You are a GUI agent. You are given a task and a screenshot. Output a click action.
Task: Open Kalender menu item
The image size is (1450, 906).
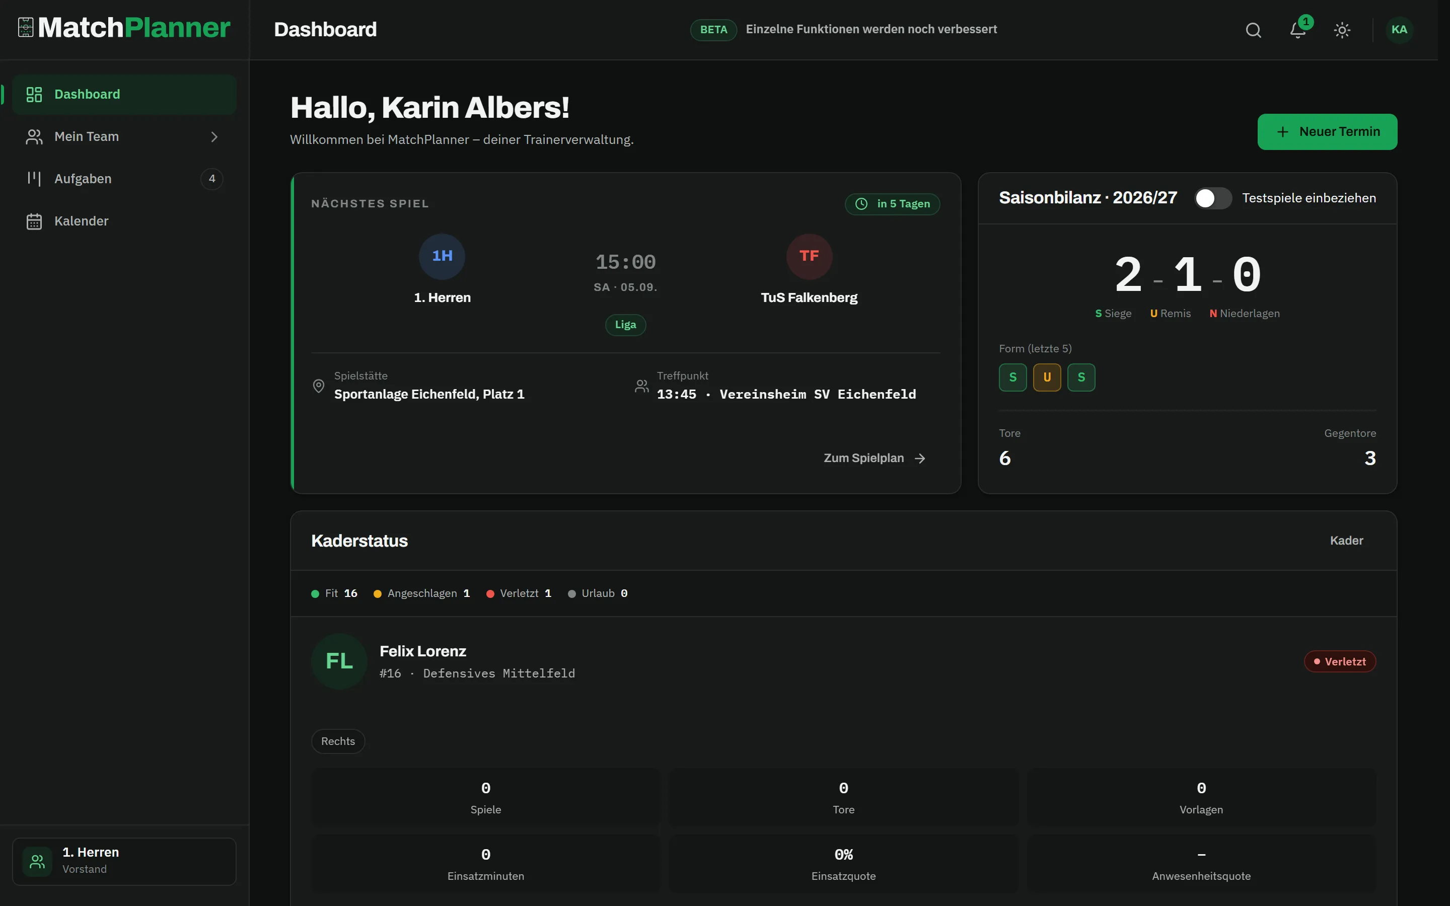pos(124,221)
